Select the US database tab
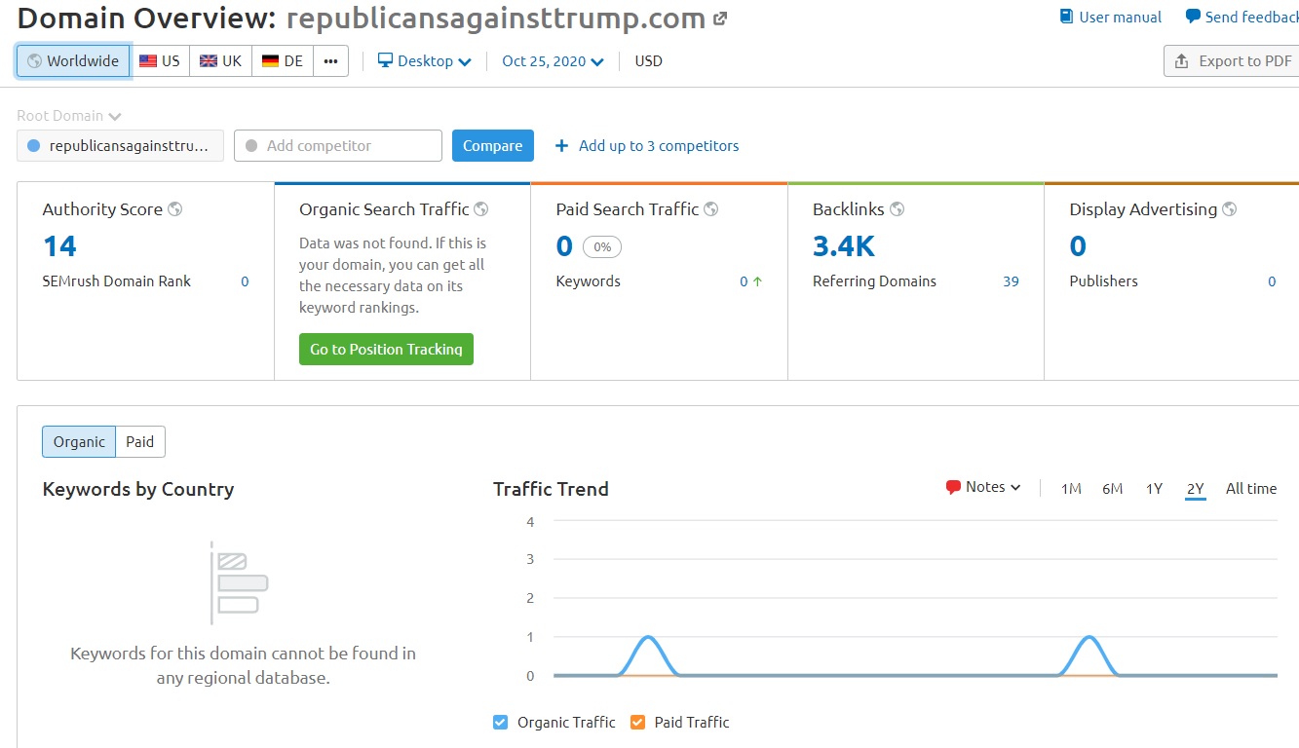This screenshot has width=1299, height=748. pyautogui.click(x=160, y=60)
